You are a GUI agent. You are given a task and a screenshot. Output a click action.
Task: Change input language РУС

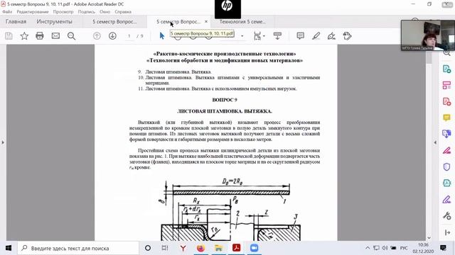404,248
